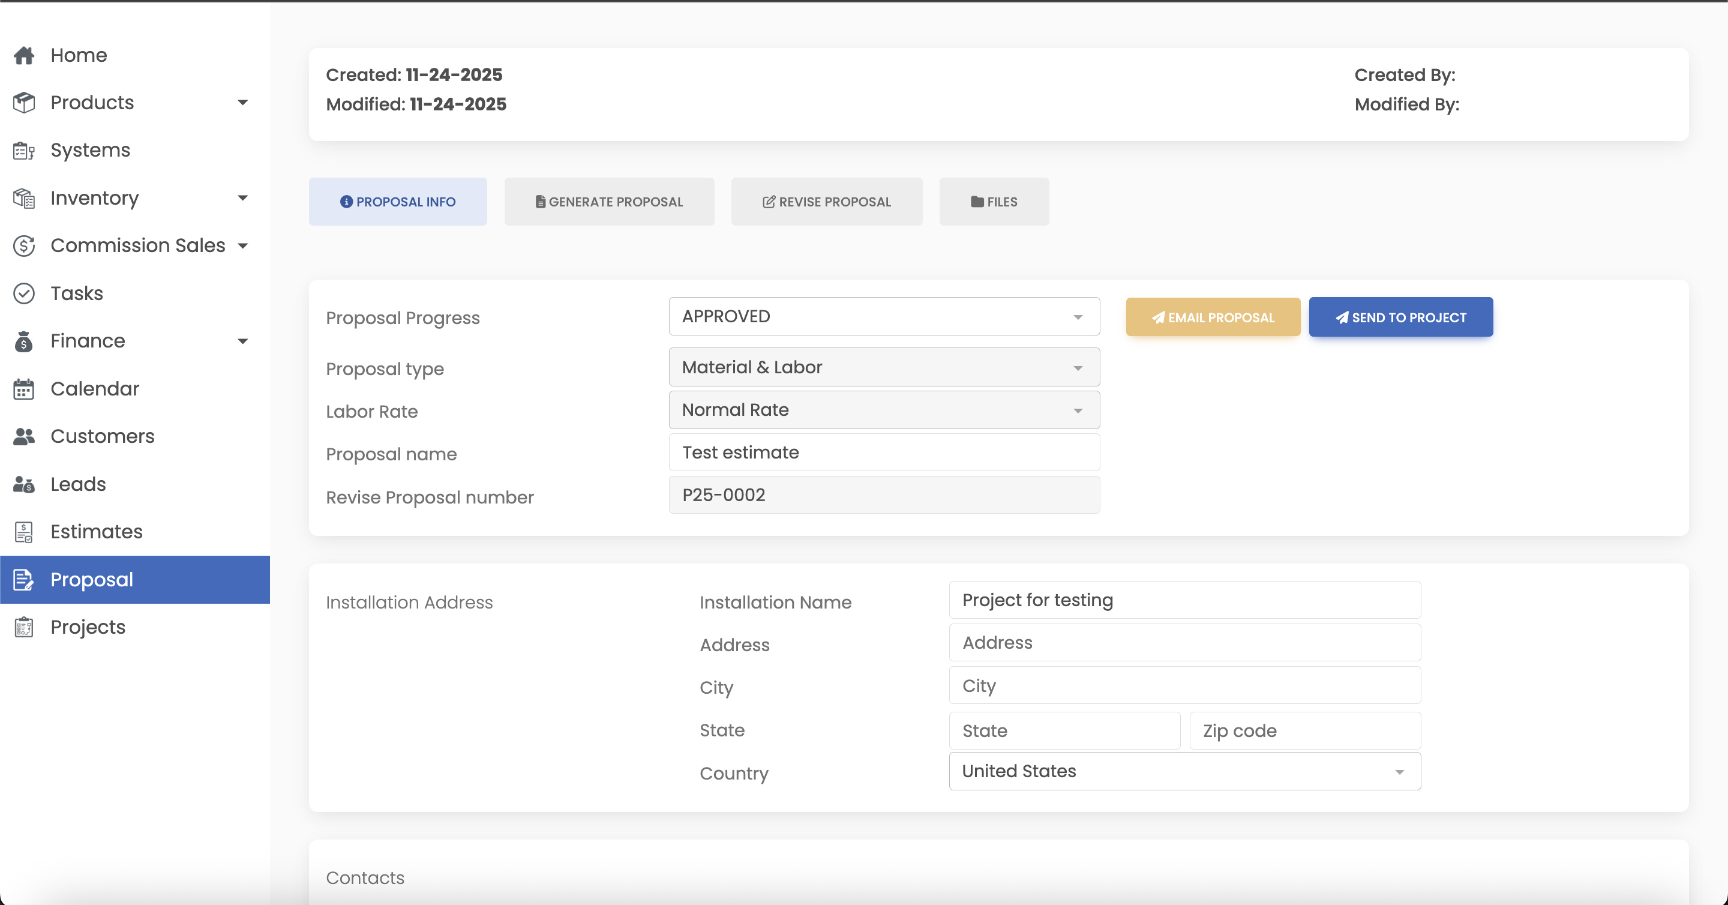Open Estimates using the invoice icon
Viewport: 1728px width, 905px height.
pos(24,531)
